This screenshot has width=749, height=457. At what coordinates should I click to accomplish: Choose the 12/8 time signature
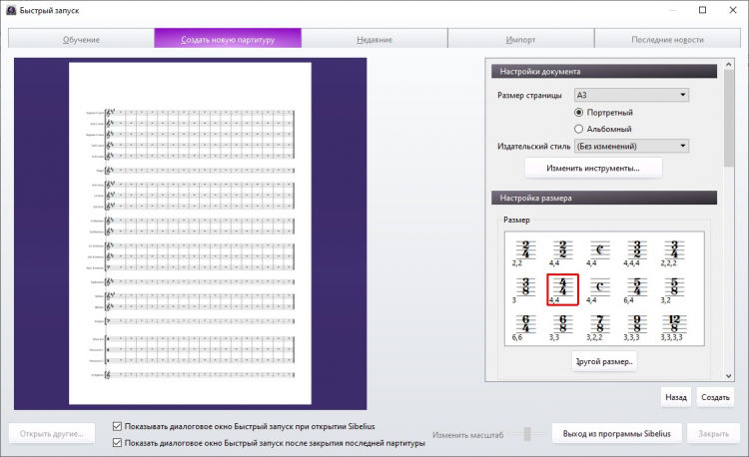[675, 326]
